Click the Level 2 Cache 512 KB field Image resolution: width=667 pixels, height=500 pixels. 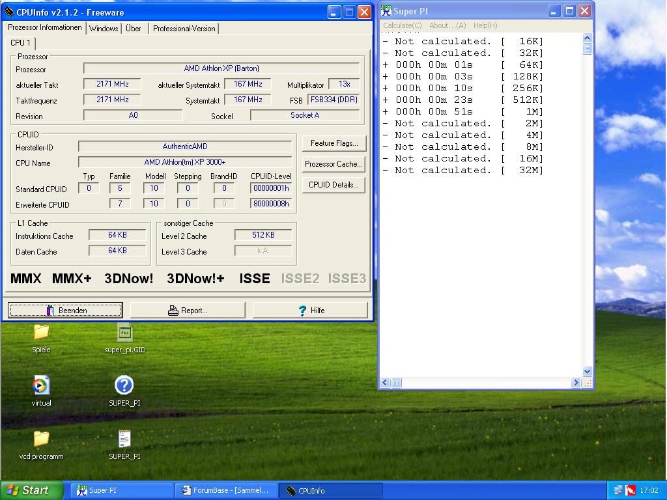263,234
